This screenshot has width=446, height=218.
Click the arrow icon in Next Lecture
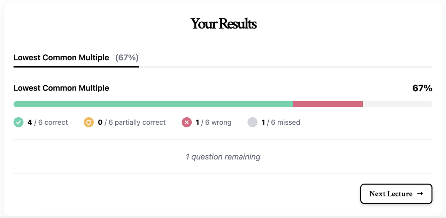click(420, 194)
